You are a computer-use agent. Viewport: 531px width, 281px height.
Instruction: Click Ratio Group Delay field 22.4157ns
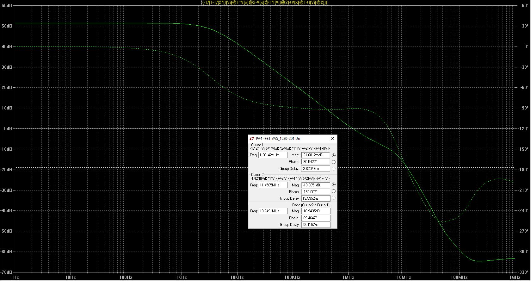[316, 225]
